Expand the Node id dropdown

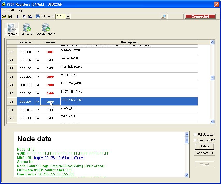point(68,16)
